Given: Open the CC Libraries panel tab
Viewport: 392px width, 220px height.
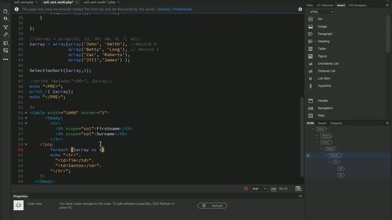Looking at the screenshot, I should [325, 5].
